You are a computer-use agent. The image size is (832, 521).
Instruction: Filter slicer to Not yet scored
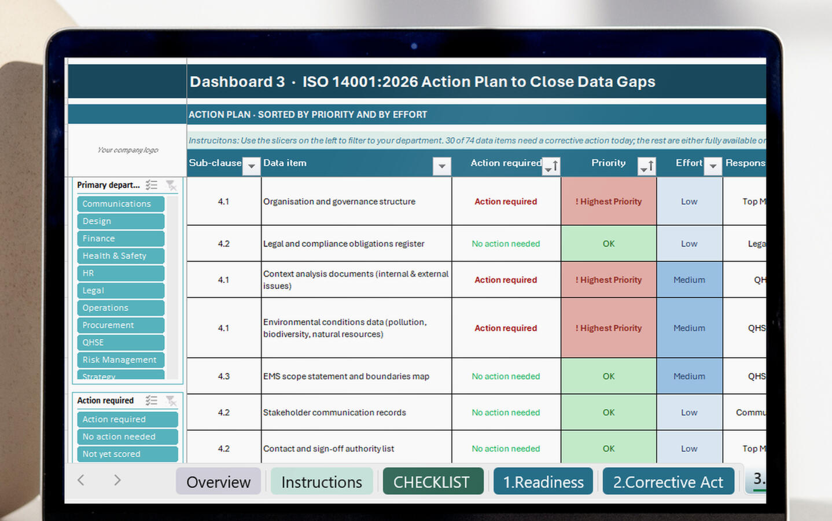127,454
